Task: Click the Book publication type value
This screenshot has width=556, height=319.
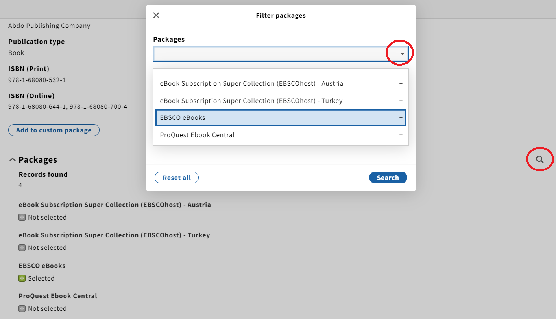Action: point(16,53)
